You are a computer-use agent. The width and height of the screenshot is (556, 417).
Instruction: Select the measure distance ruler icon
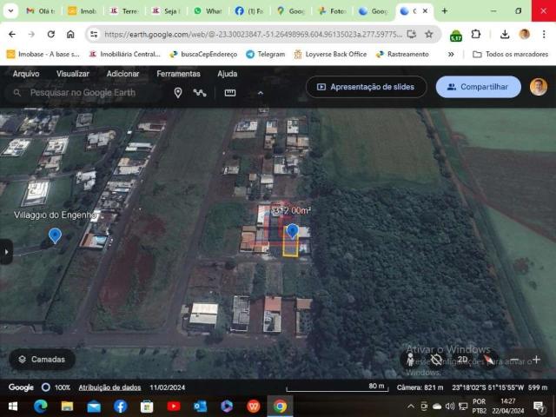[x=230, y=93]
